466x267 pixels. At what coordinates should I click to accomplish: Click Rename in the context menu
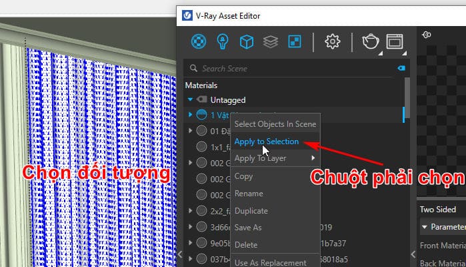point(249,194)
